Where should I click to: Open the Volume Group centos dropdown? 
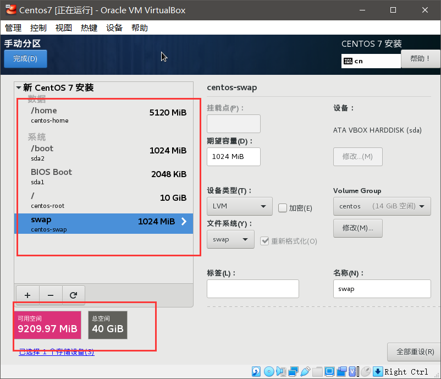pyautogui.click(x=382, y=206)
